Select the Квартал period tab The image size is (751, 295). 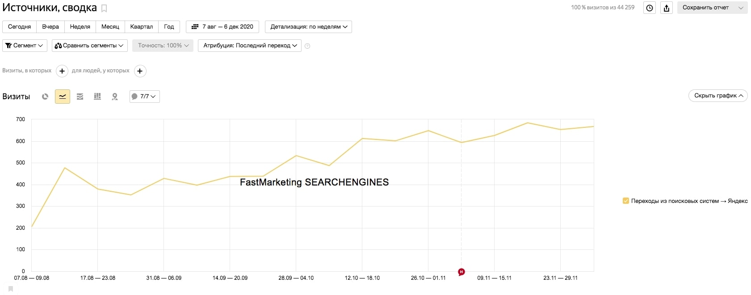141,27
